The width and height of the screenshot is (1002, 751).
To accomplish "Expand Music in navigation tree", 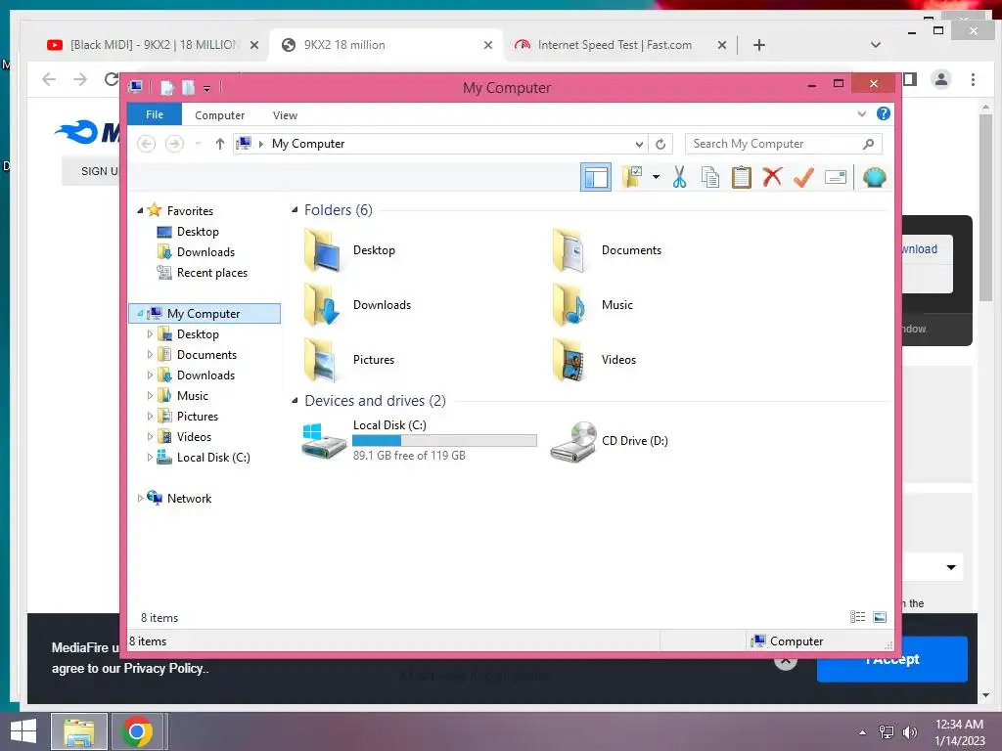I will 150,395.
